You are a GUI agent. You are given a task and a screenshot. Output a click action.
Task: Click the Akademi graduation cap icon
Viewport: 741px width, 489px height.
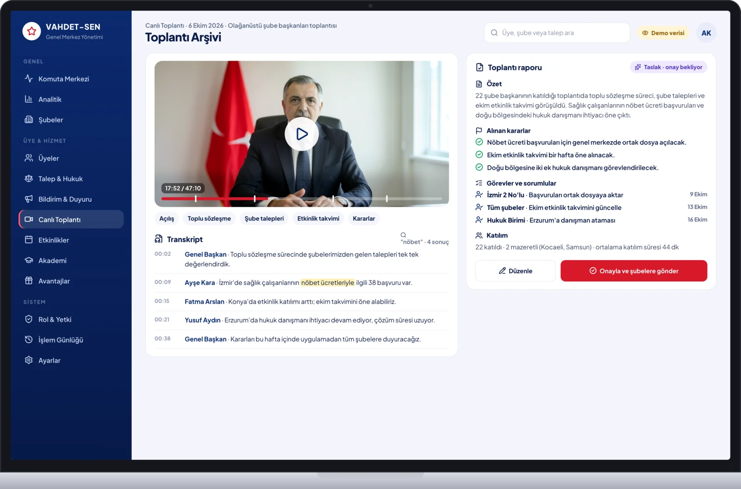click(29, 260)
